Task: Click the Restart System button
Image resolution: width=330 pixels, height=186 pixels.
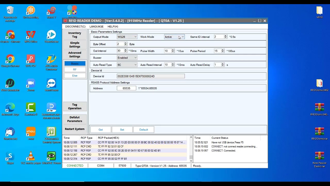Action: 75,129
